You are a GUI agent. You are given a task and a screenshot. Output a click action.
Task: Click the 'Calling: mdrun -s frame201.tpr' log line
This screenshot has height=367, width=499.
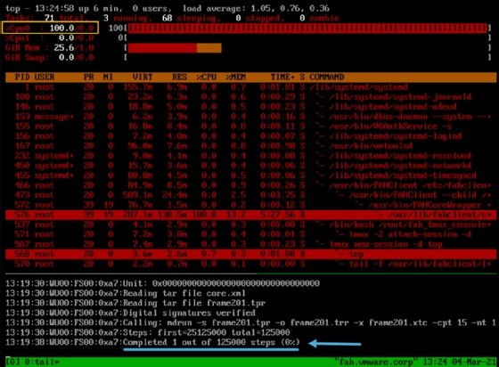(250, 322)
